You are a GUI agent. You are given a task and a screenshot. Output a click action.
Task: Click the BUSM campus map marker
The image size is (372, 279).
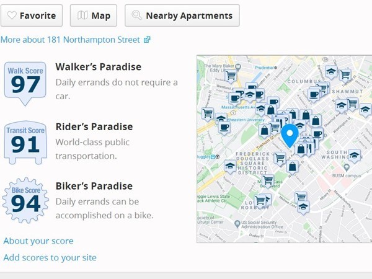348,167
